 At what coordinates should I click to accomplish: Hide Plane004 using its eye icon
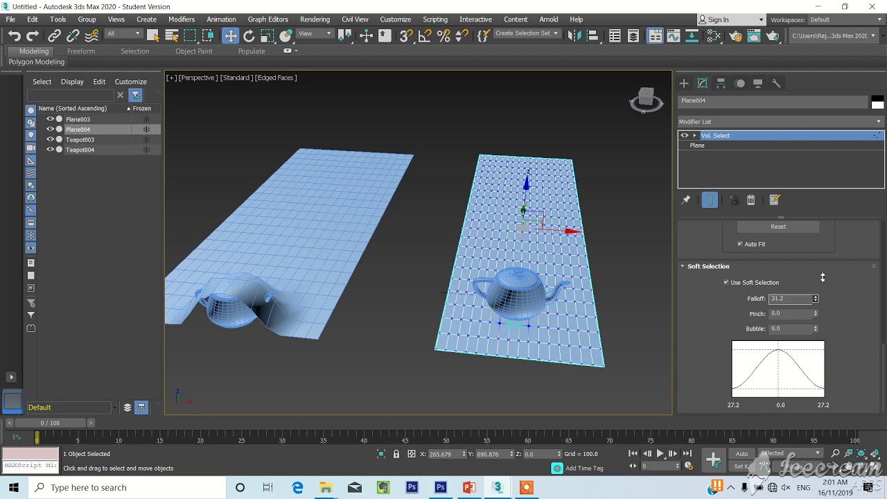[x=50, y=130]
